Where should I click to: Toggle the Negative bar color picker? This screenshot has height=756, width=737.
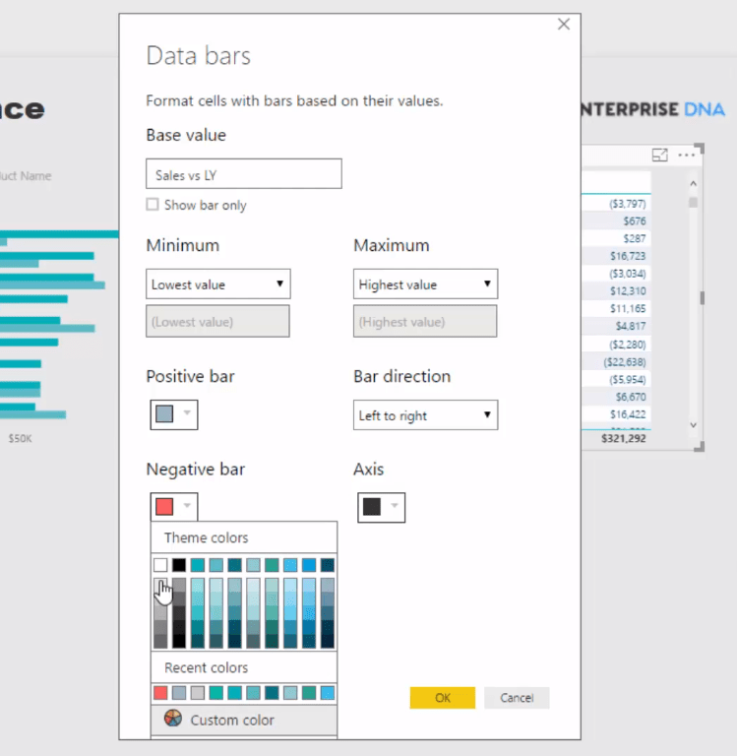174,507
